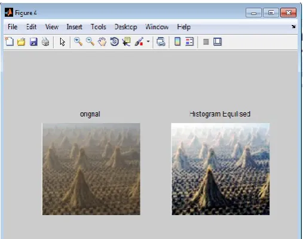Activate the Zoom In tool
The width and height of the screenshot is (303, 239).
(x=78, y=42)
